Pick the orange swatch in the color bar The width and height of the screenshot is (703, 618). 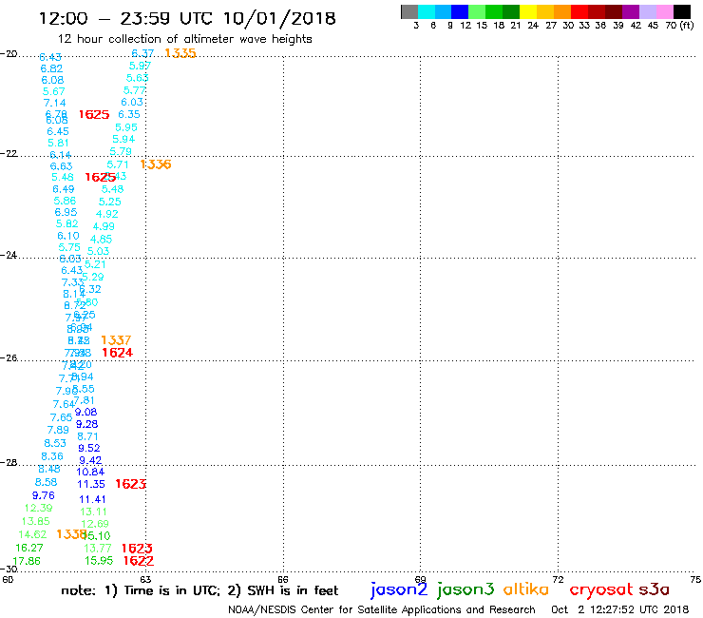pos(562,11)
